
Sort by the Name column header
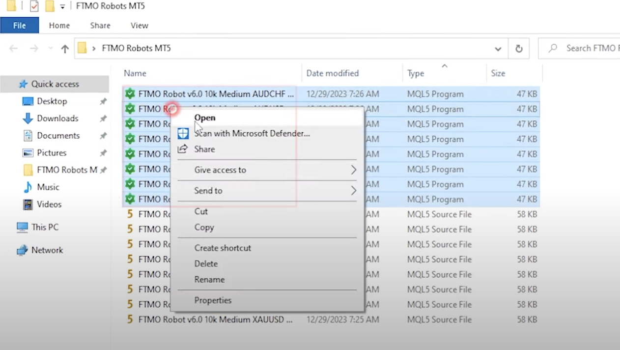click(135, 73)
